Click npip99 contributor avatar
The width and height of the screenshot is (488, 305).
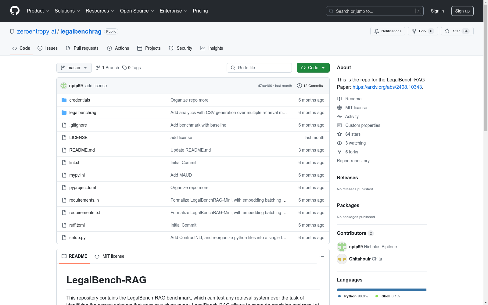pyautogui.click(x=342, y=247)
